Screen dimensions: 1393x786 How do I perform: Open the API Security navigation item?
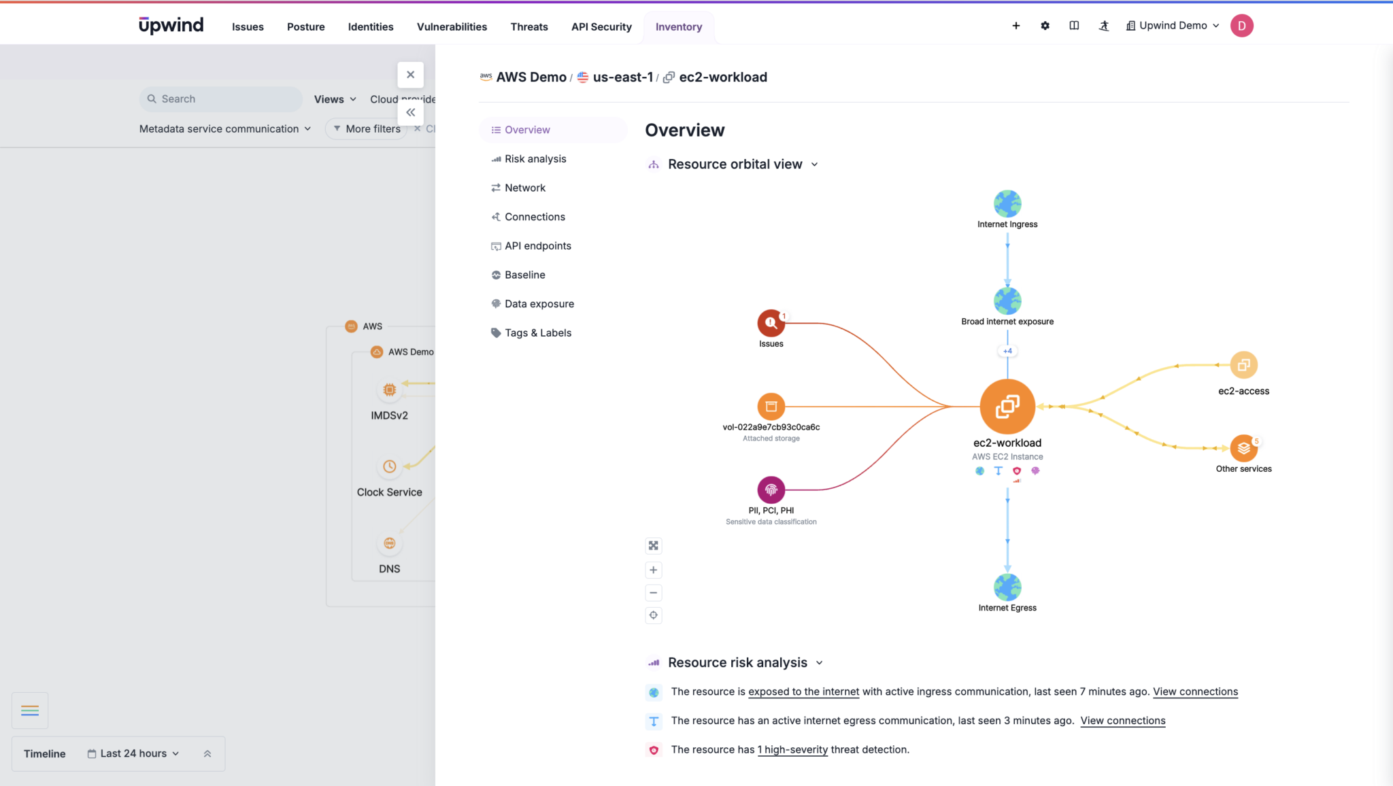[x=601, y=27]
